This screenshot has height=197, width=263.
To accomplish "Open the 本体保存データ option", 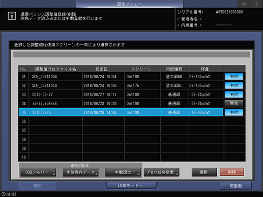I will tap(80, 172).
